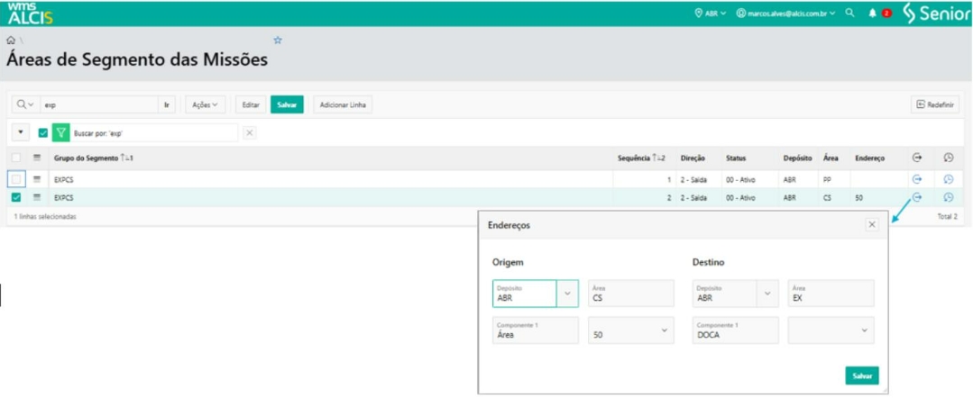Click the toolbar Salvar button
Image resolution: width=973 pixels, height=398 pixels.
coord(287,104)
